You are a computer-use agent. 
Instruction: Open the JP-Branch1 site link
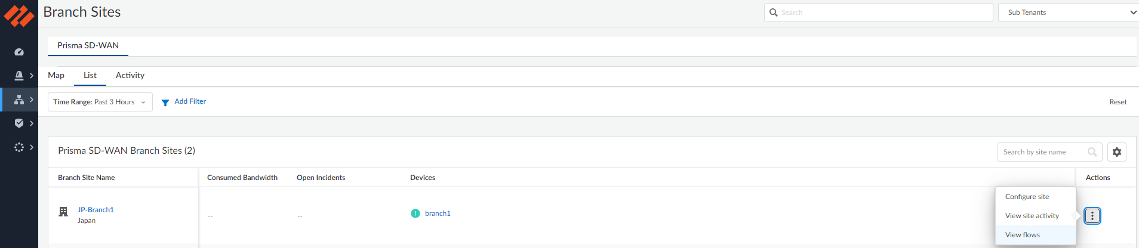[x=96, y=210]
